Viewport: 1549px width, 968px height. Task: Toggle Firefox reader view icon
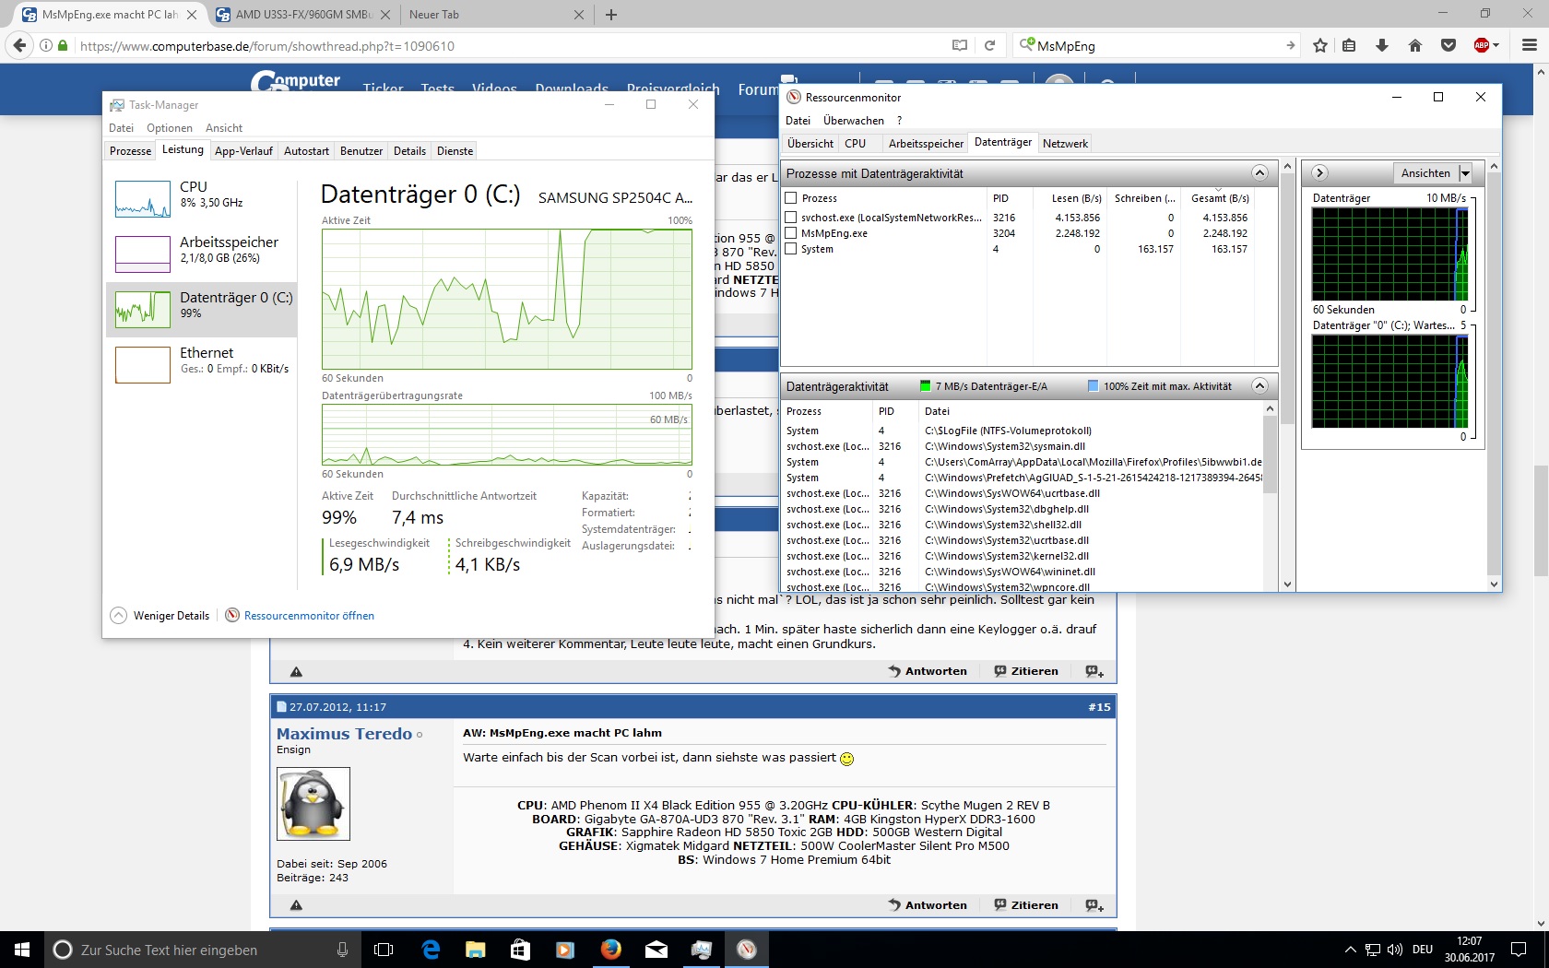coord(960,45)
